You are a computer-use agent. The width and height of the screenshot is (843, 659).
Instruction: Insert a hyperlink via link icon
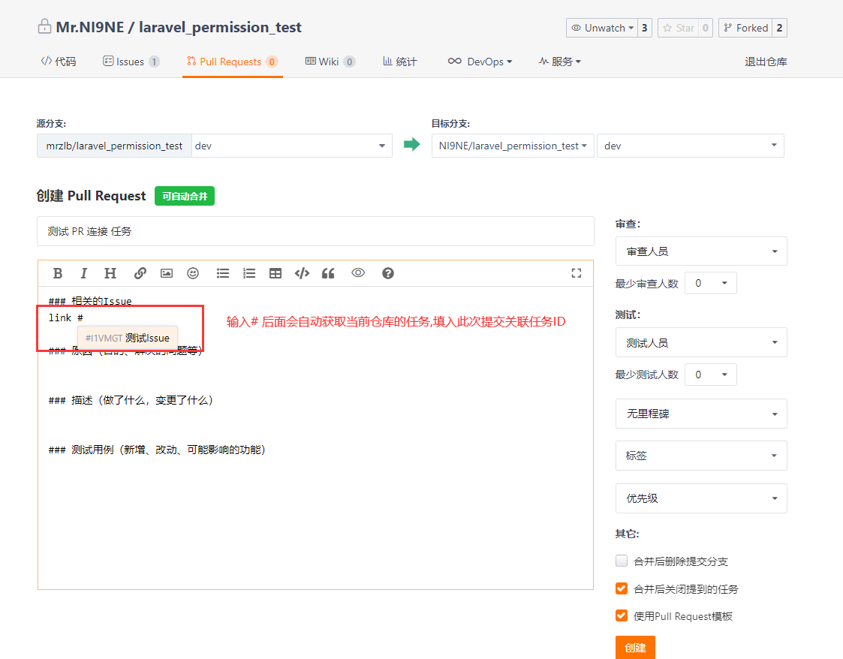pyautogui.click(x=140, y=273)
